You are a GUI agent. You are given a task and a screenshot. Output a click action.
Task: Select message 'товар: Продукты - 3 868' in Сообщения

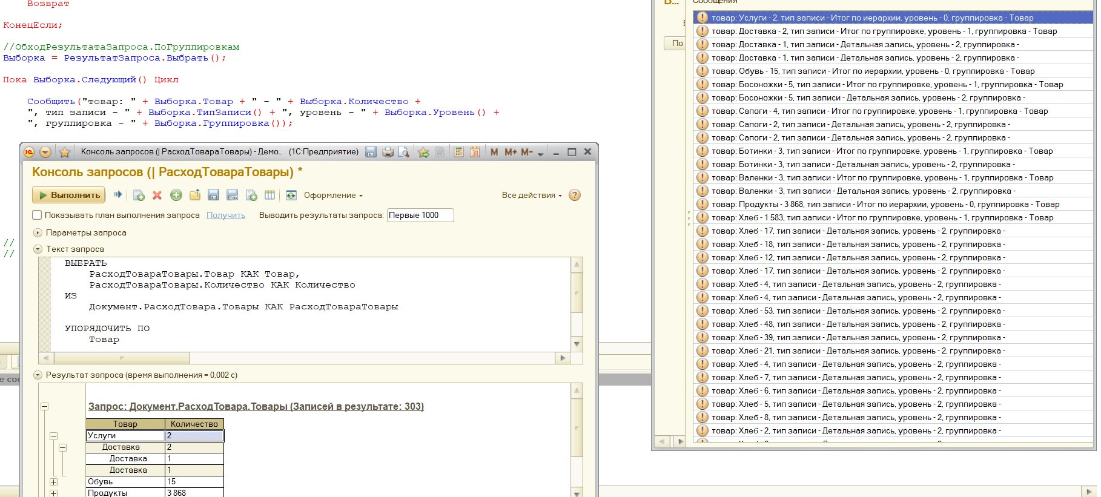point(893,204)
